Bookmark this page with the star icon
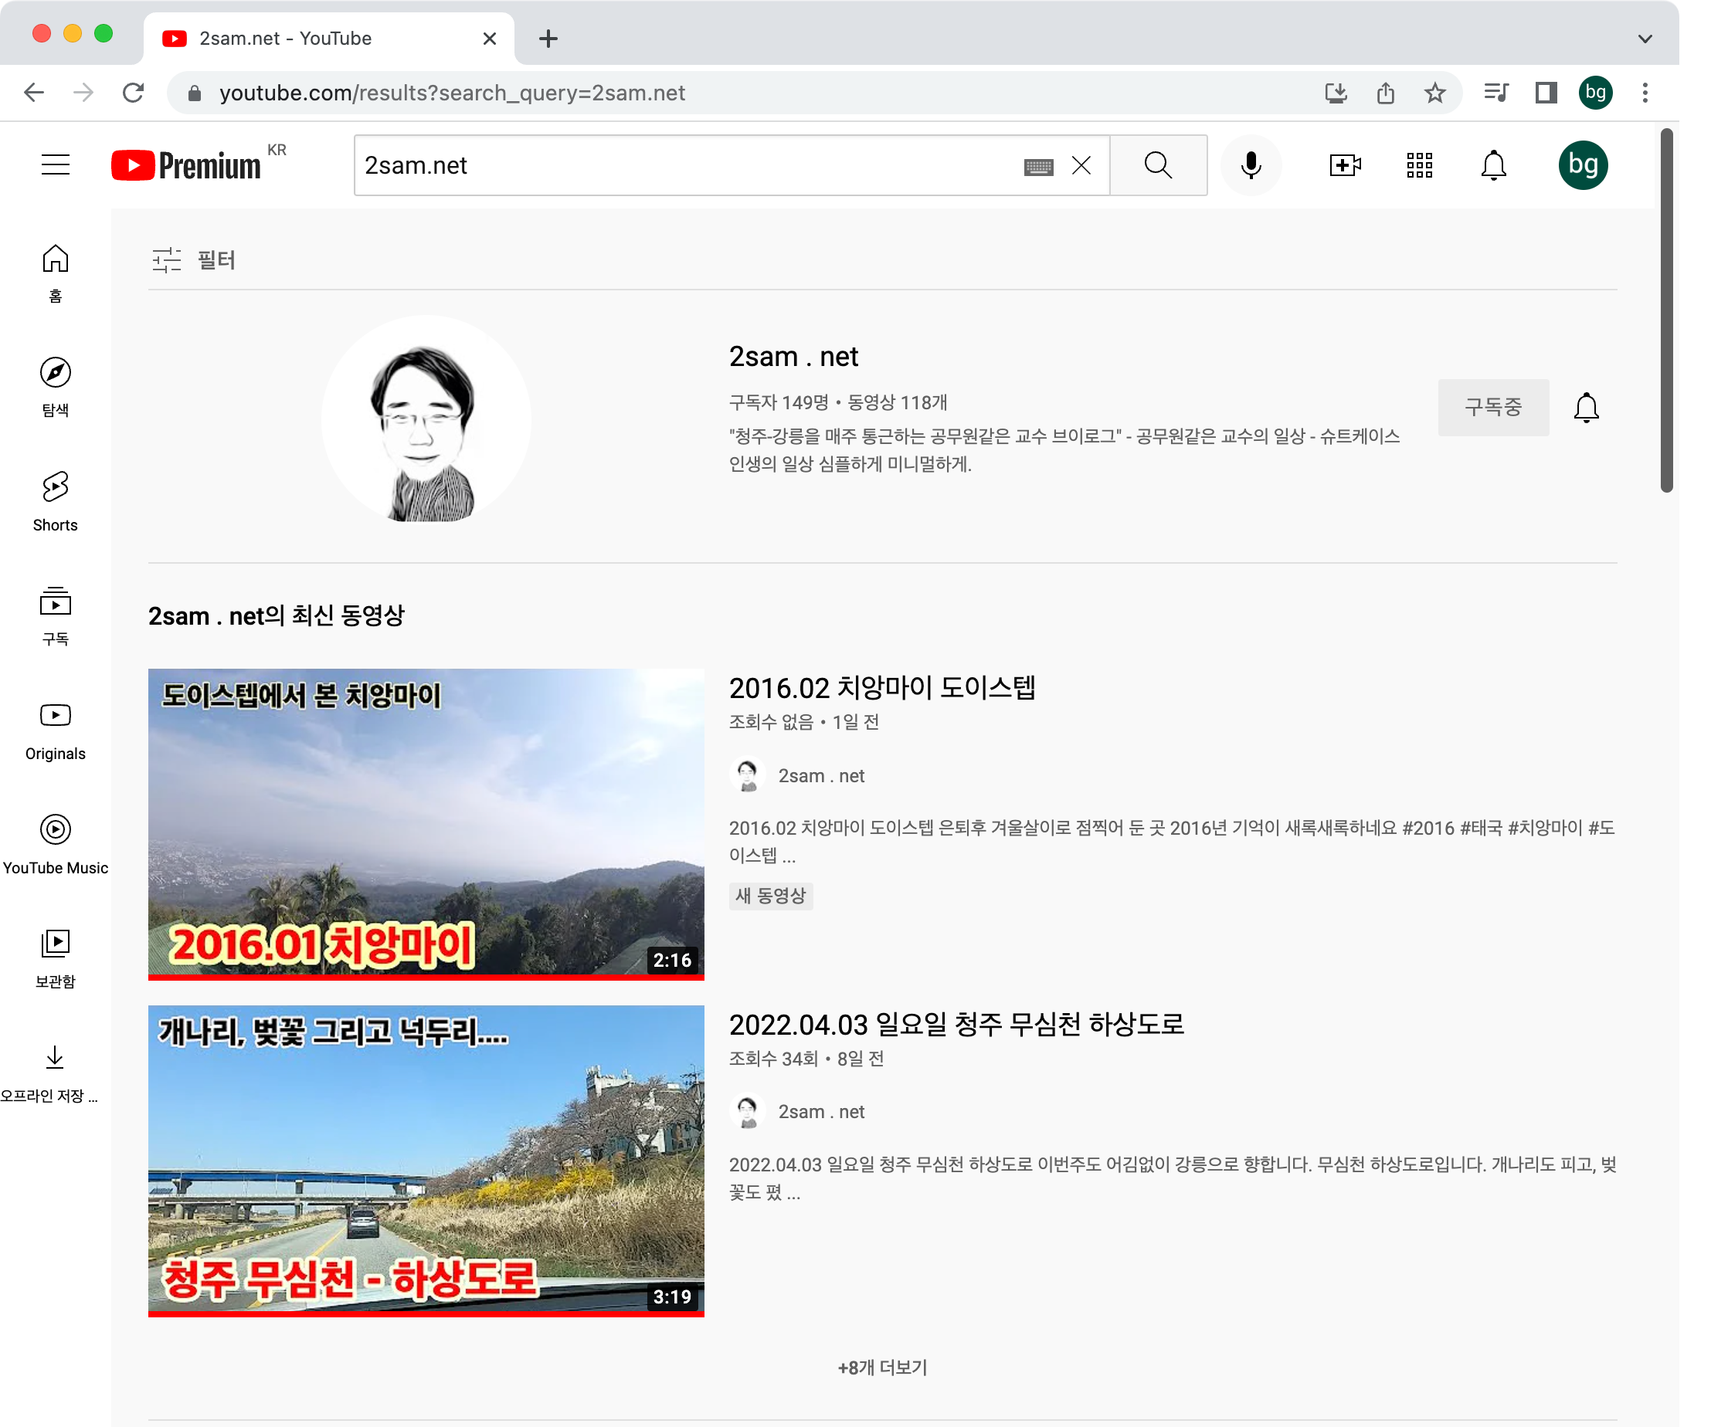 coord(1434,93)
